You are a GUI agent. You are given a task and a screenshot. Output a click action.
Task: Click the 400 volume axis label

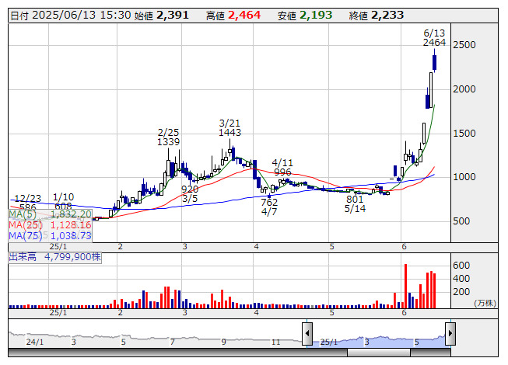pos(461,278)
